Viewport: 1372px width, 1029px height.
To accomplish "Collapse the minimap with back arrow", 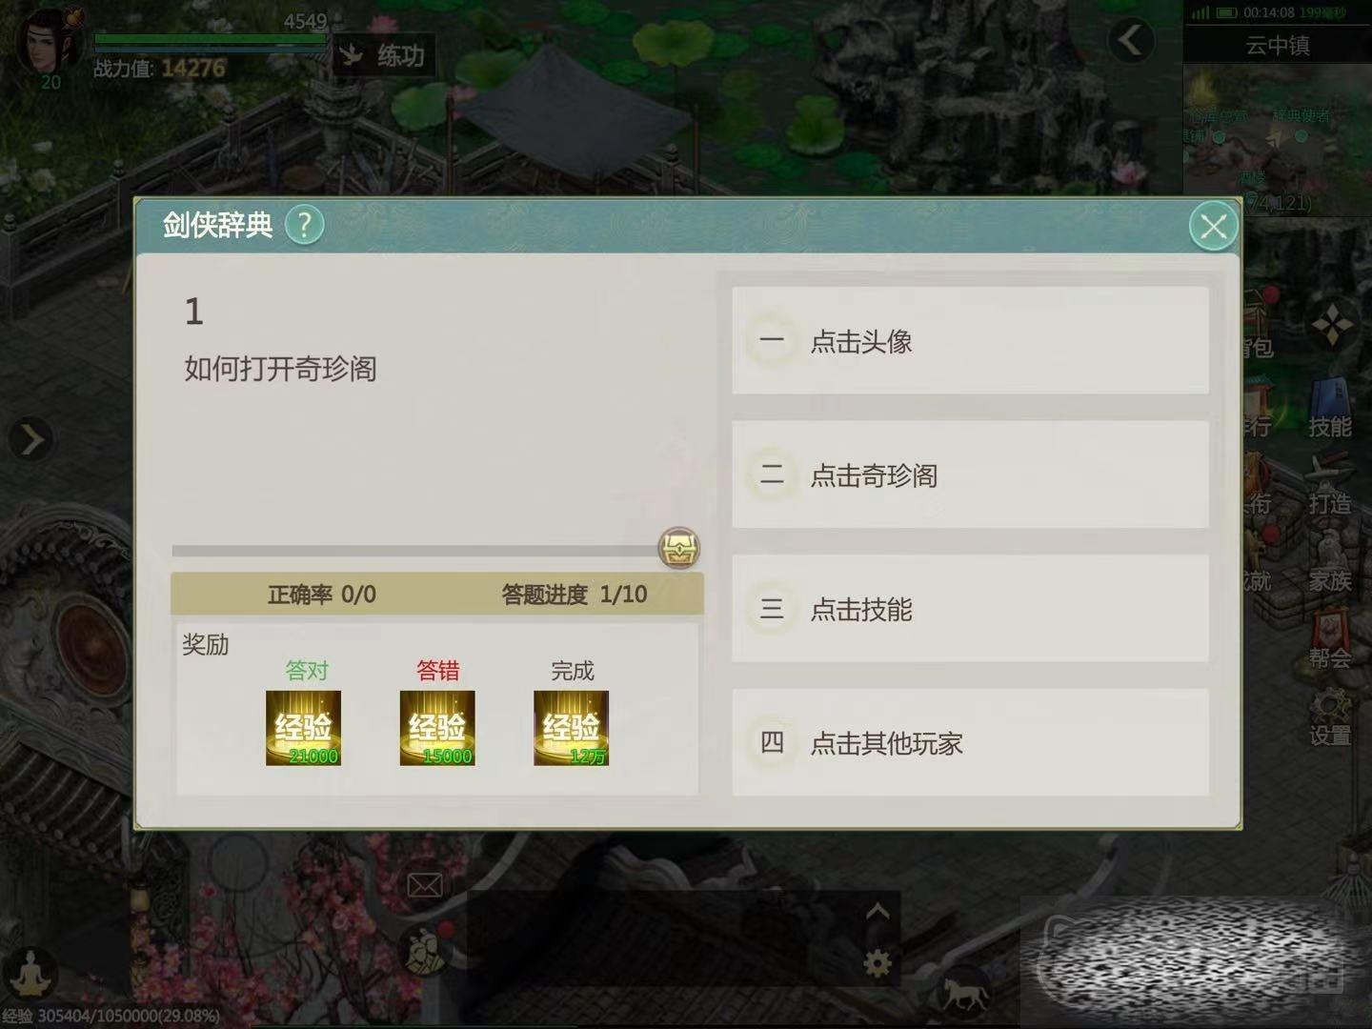I will click(x=1131, y=40).
